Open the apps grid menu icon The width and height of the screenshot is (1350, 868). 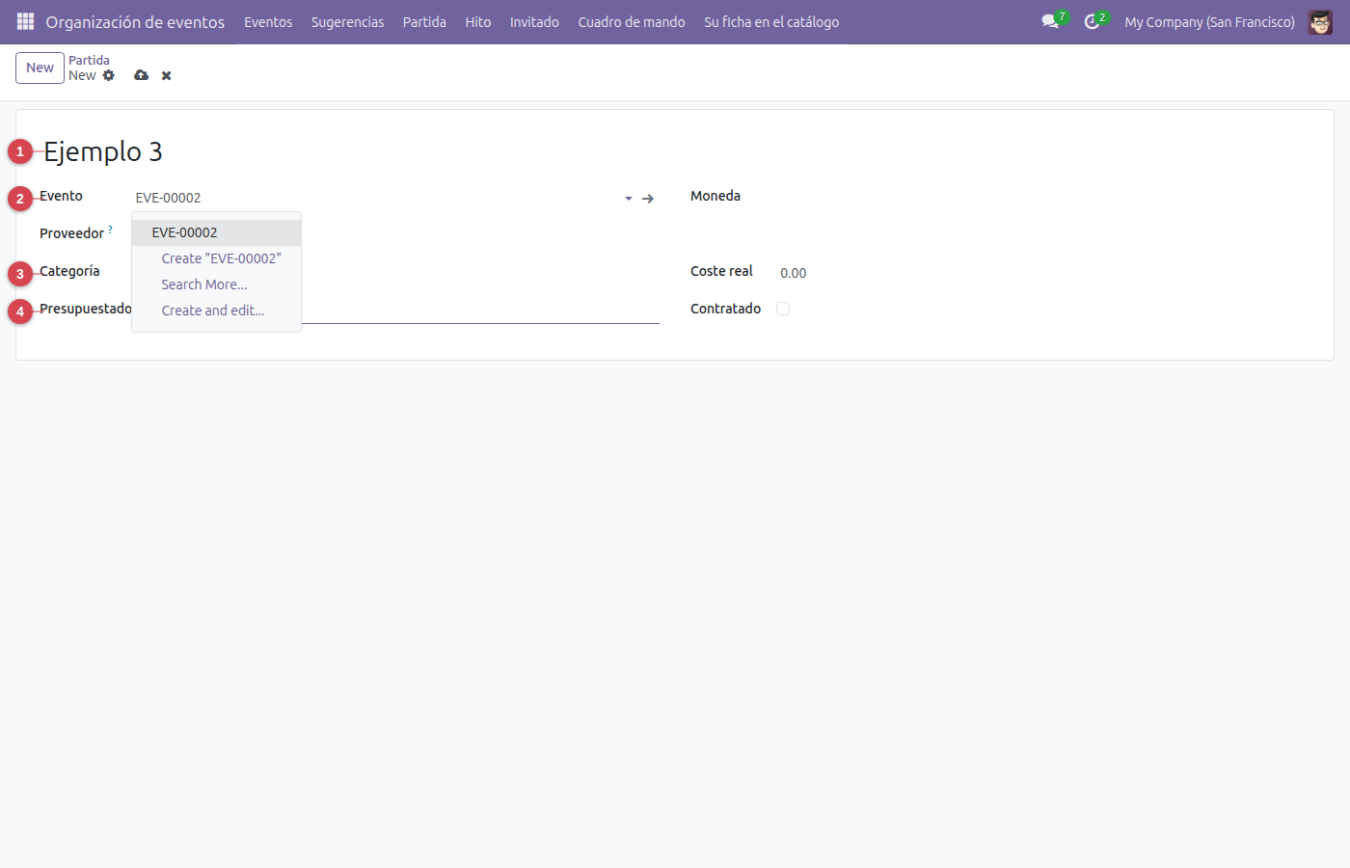25,21
